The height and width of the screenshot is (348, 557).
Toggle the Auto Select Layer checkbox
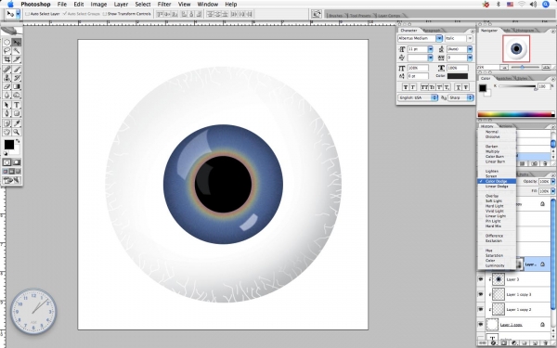27,14
